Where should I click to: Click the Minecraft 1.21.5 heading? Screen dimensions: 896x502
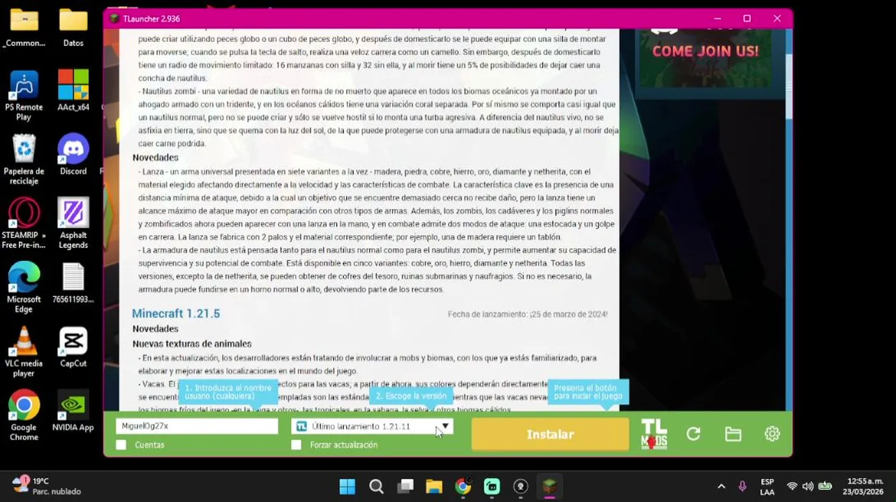click(176, 314)
